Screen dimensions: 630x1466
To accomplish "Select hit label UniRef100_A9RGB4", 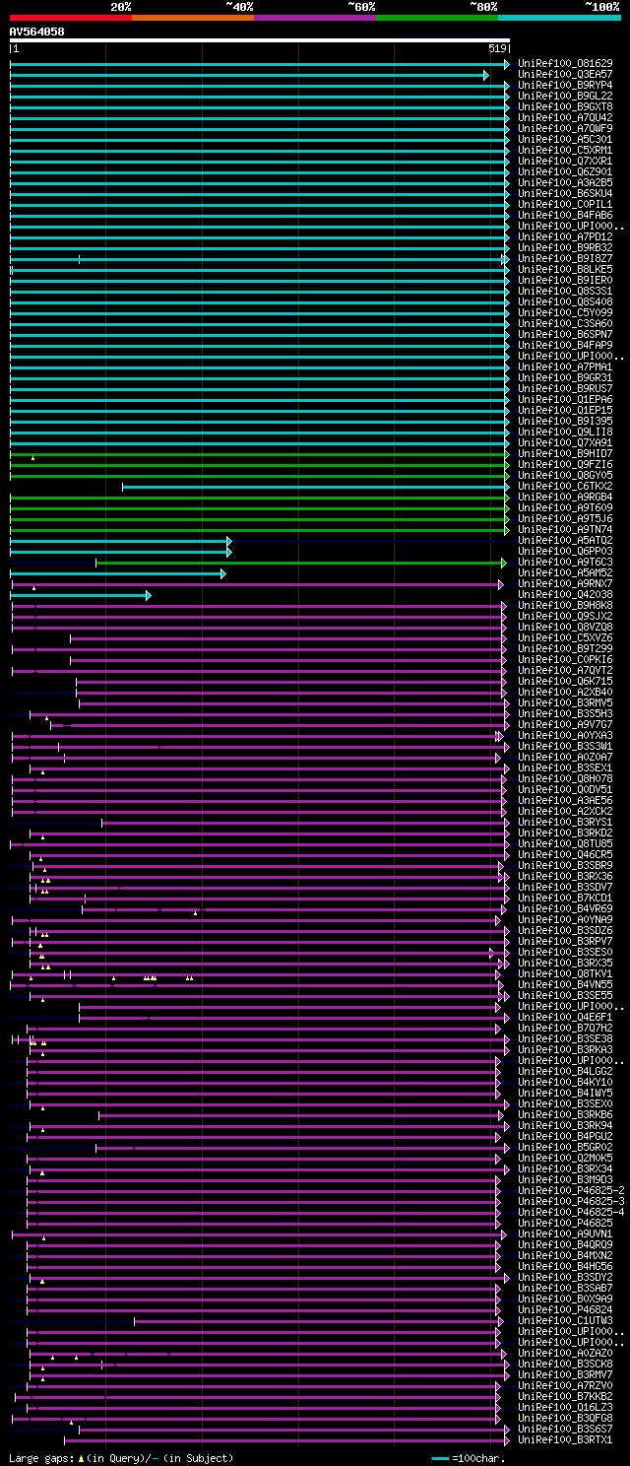I will coord(565,497).
